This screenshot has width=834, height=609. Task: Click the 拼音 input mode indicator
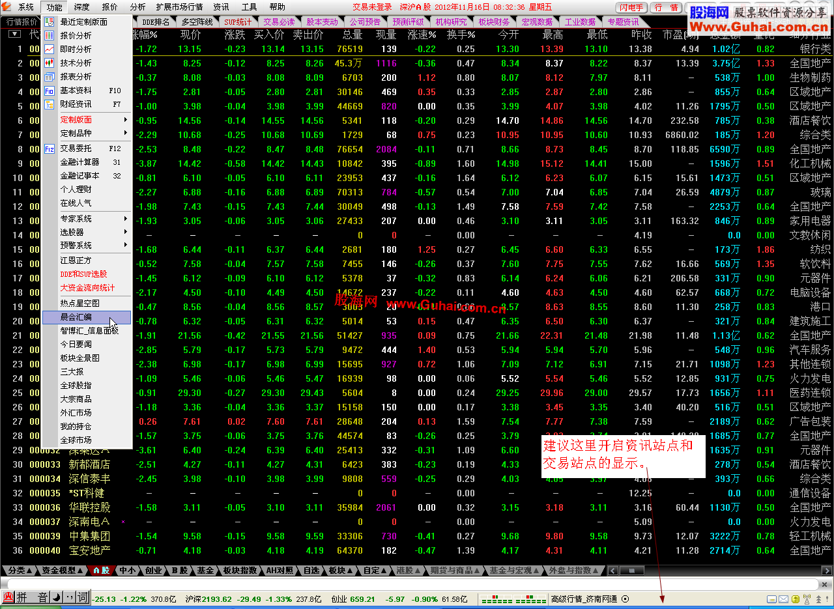pos(33,597)
